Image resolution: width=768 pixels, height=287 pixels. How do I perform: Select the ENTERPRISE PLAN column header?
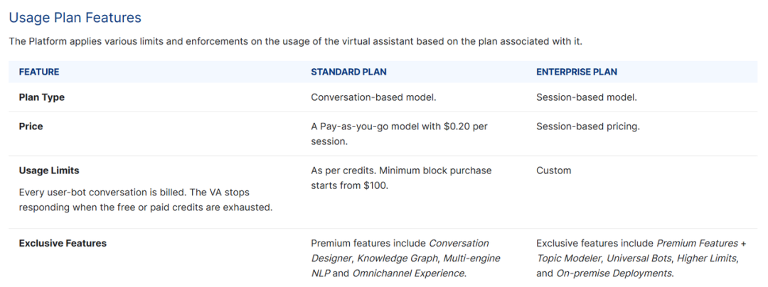click(x=577, y=72)
